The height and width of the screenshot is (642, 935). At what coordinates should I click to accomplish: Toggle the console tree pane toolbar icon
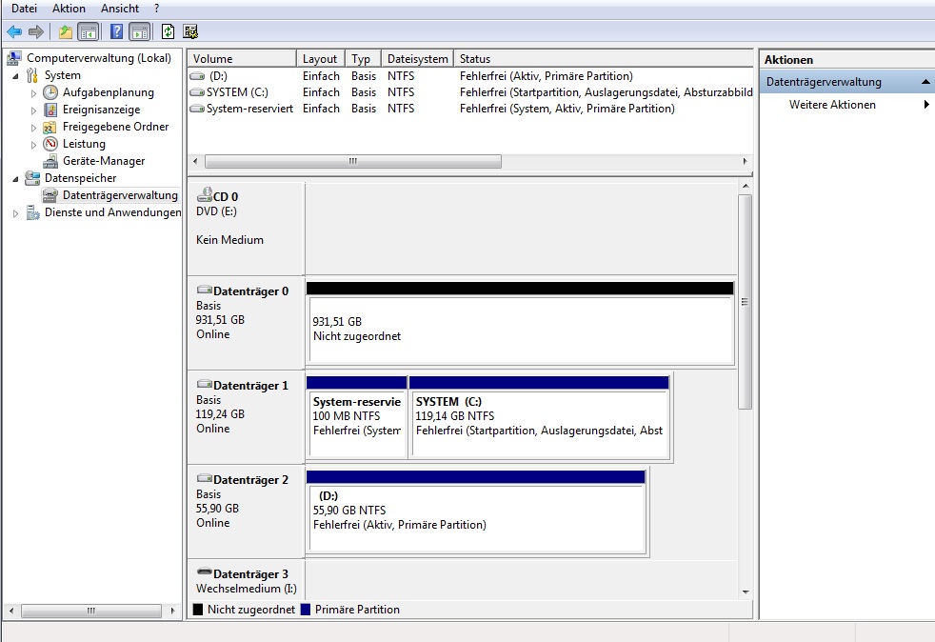pos(89,31)
